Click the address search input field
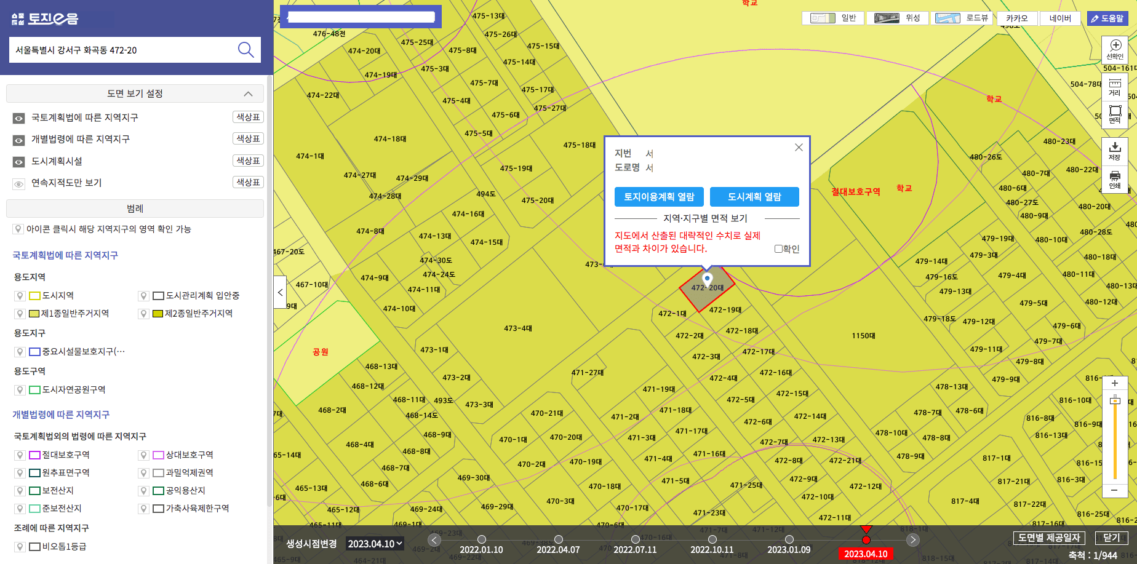1137x564 pixels. click(123, 50)
